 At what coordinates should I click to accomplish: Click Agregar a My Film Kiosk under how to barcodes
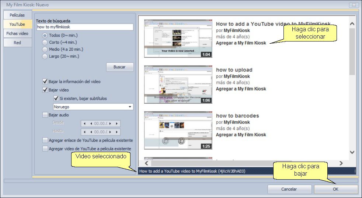[x=241, y=135]
